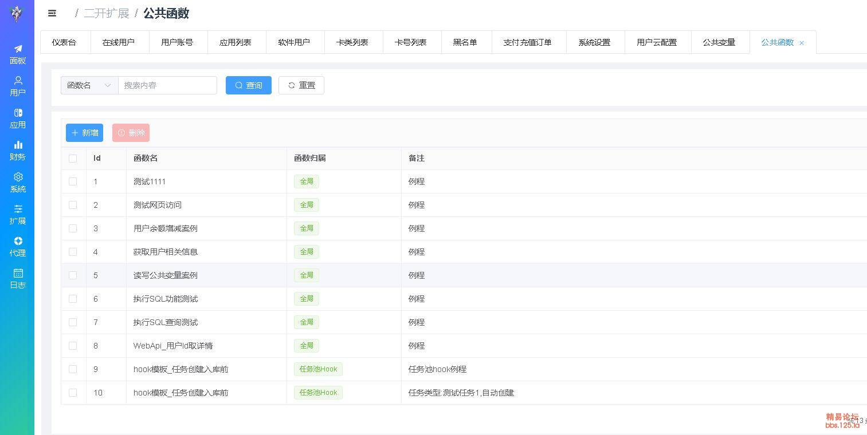The height and width of the screenshot is (435, 867).
Task: Open the 系统 settings gear icon
Action: coord(18,182)
